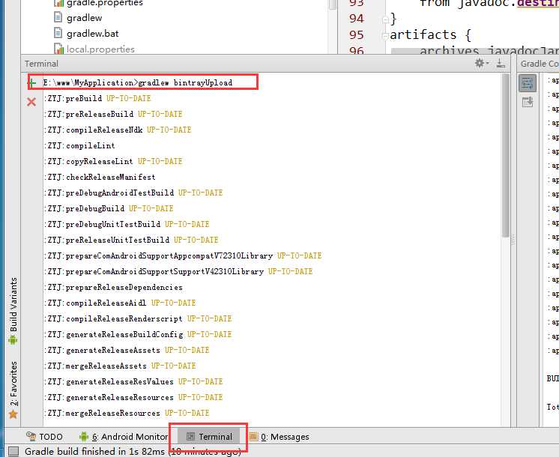Click the Gradle build finished status message
Image resolution: width=559 pixels, height=457 pixels.
point(133,451)
